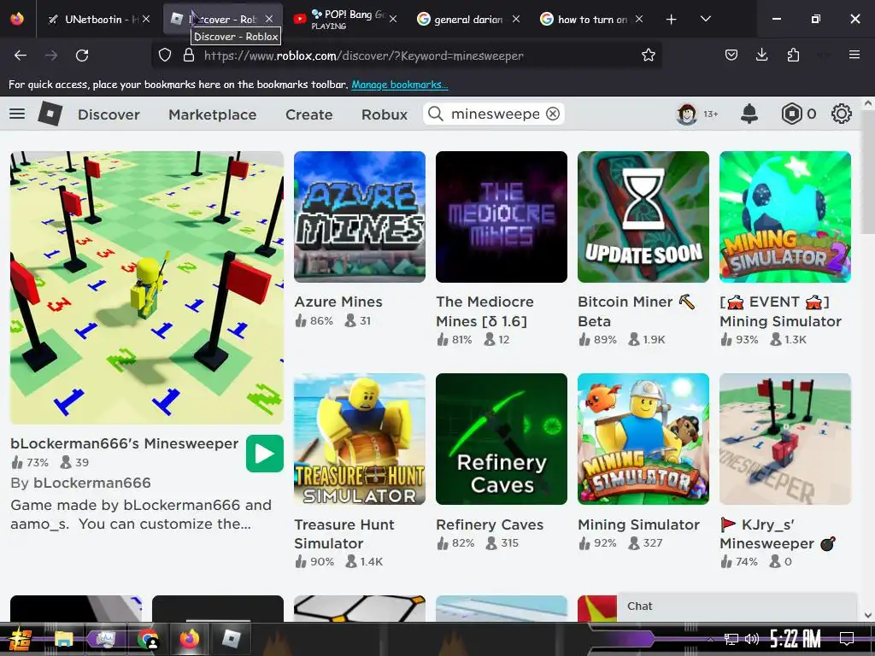Play bLockerman666's Minesweeper with green button
The height and width of the screenshot is (656, 875).
tap(265, 453)
